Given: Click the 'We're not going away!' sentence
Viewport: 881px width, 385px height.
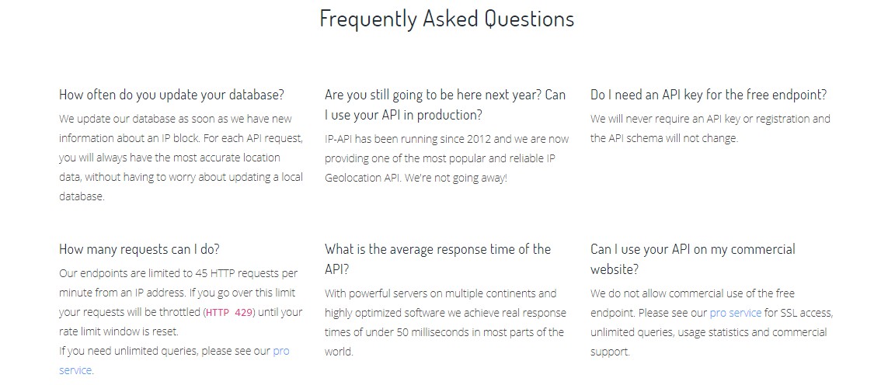Looking at the screenshot, I should point(454,178).
